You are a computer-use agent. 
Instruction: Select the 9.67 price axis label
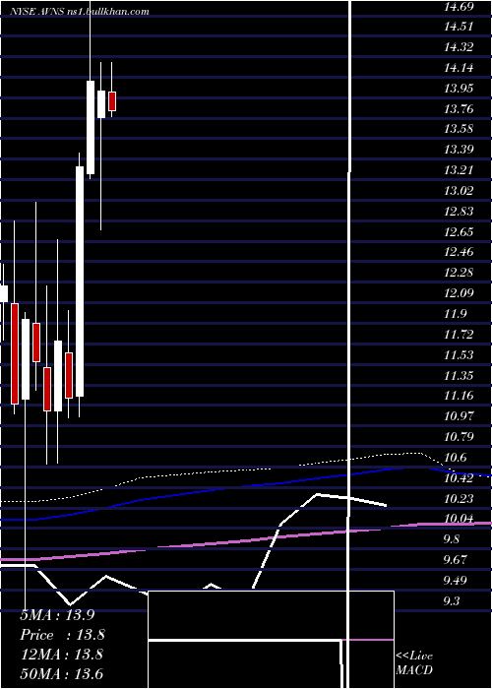tap(455, 560)
